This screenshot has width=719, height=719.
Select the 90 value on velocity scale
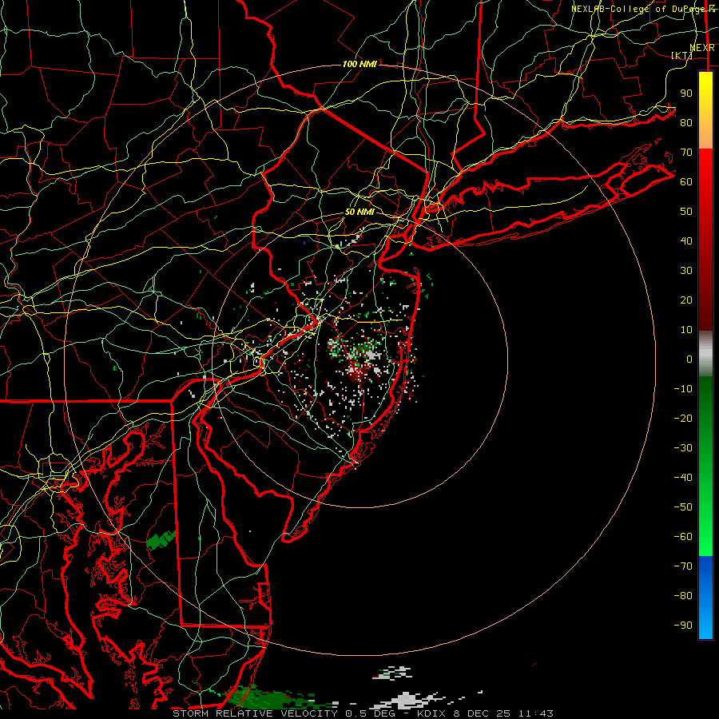686,93
